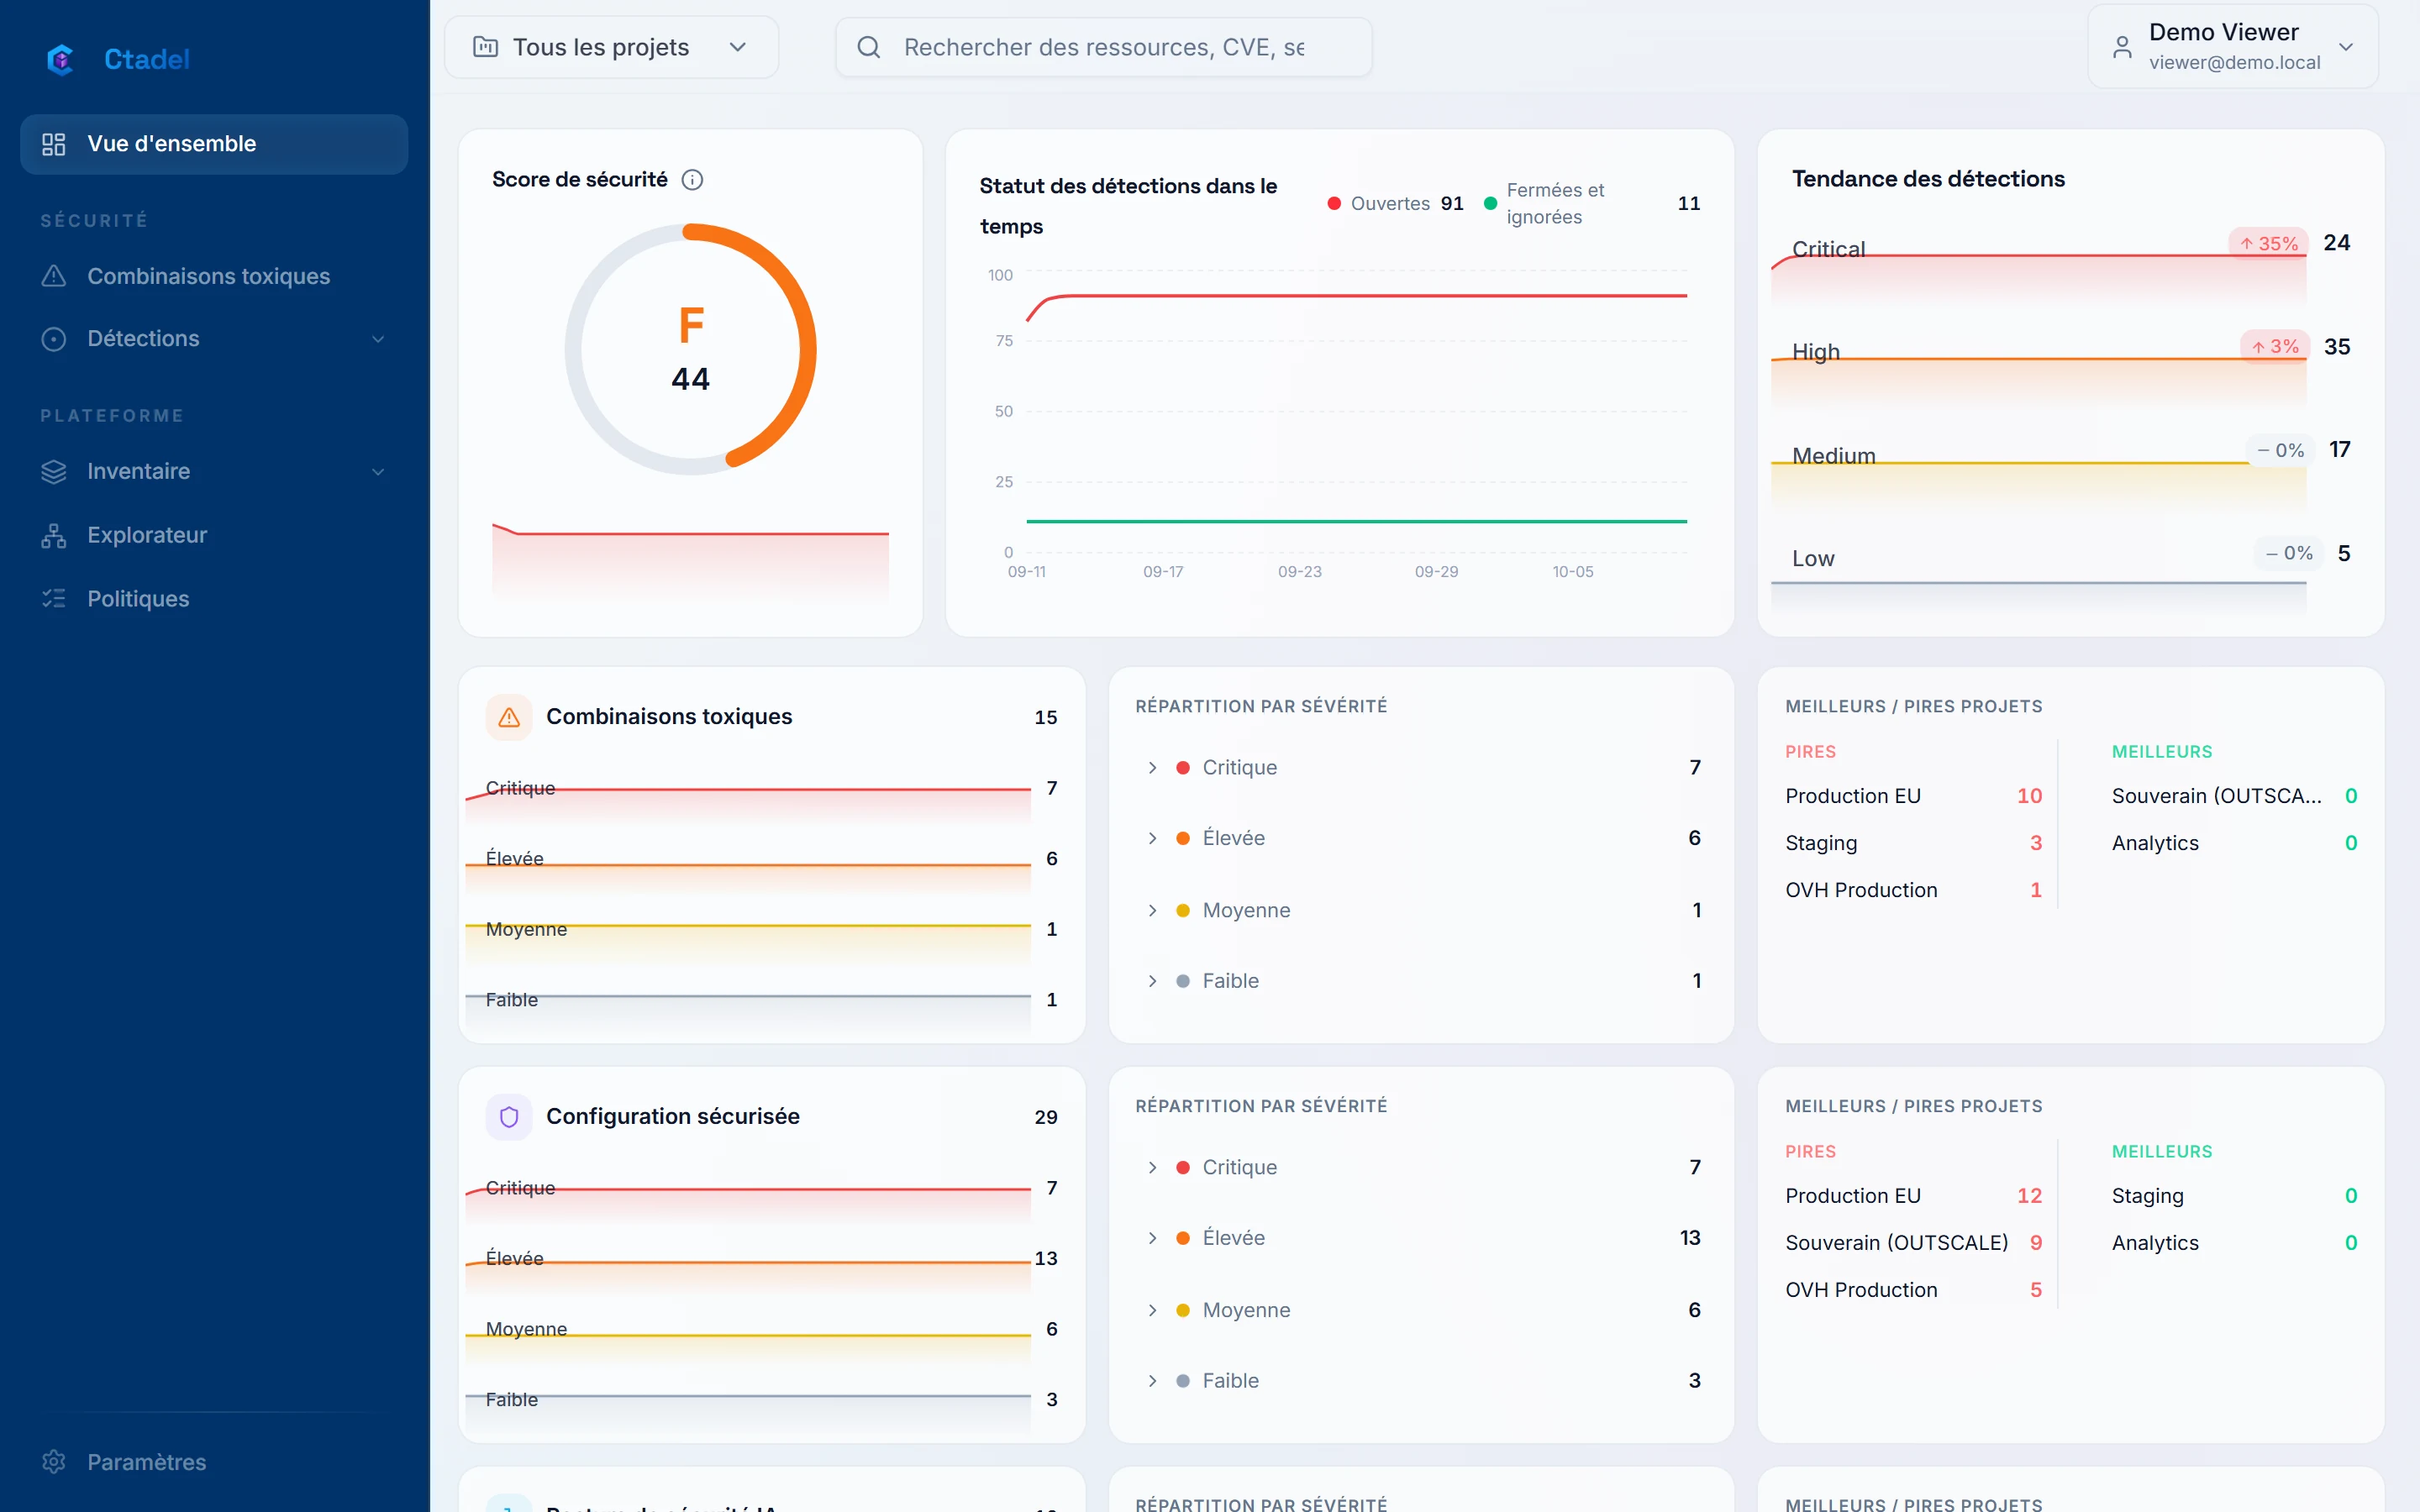Click the High 3% trend badge
Screen dimensions: 2420x1512
2274,346
